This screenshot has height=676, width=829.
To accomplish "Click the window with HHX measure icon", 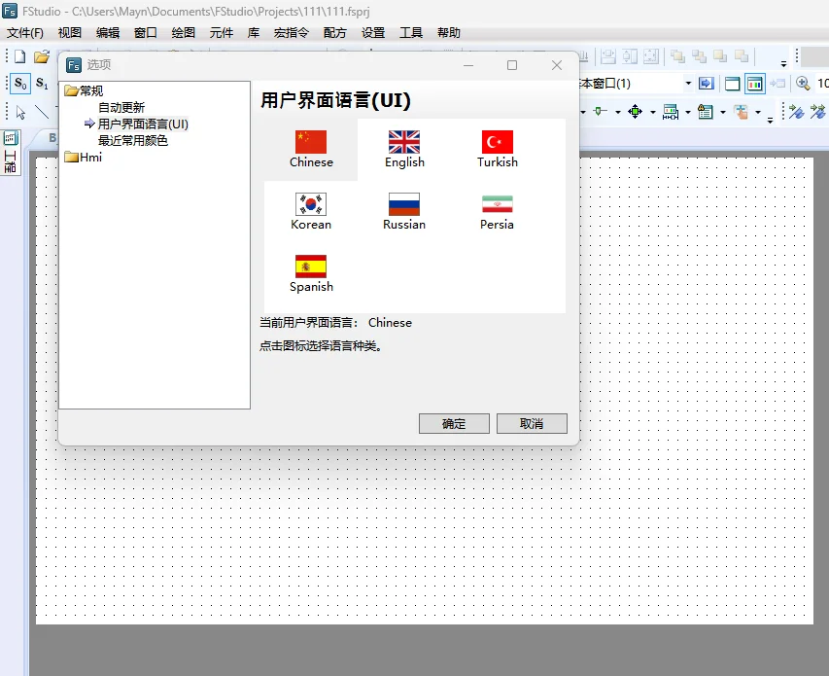I will point(671,112).
